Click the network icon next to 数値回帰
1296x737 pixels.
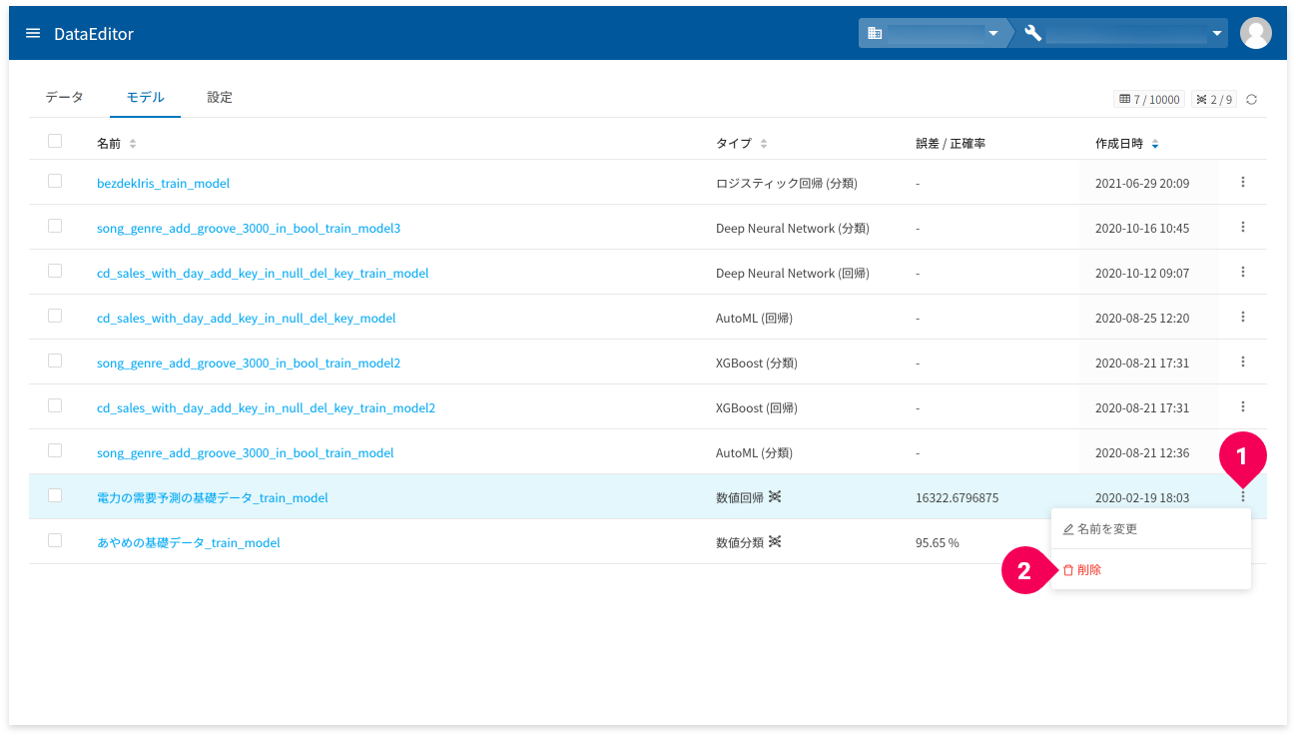click(775, 496)
